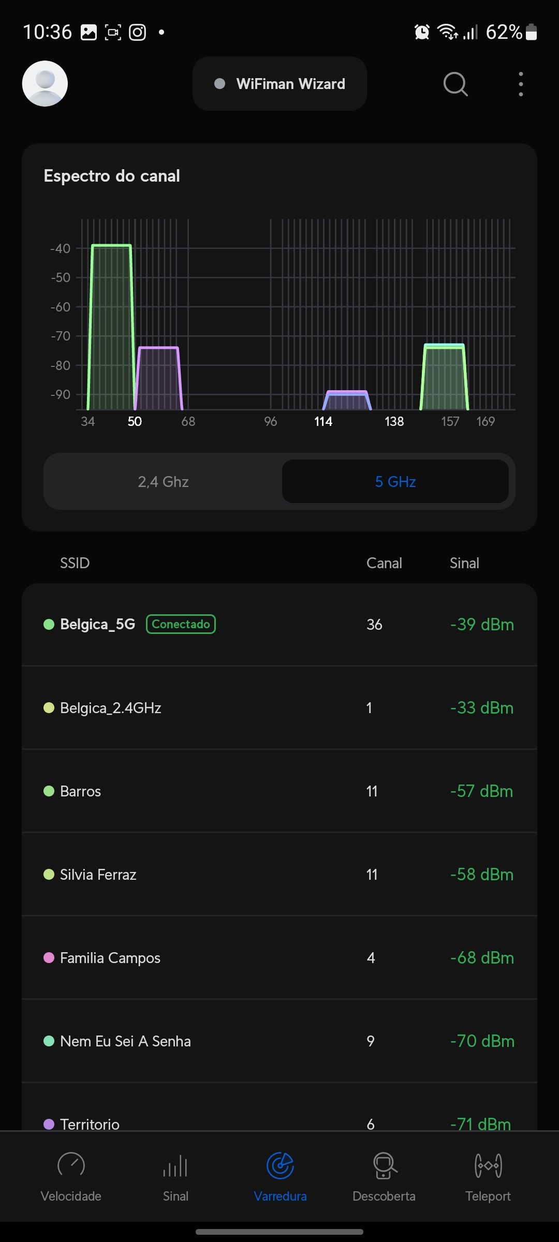Tap the Conectado badge on Belgica_5G
559x1242 pixels.
(181, 624)
